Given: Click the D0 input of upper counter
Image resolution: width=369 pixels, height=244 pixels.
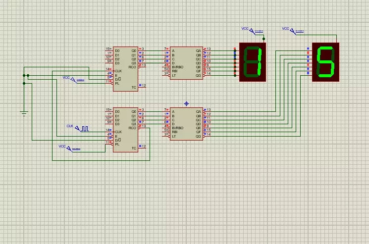Looking at the screenshot, I should click(x=117, y=50).
